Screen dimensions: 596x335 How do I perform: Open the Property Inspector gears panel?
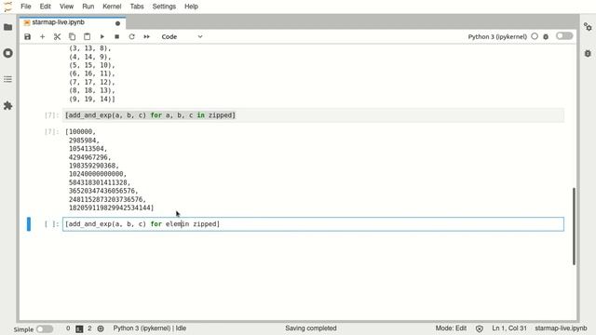click(x=588, y=27)
